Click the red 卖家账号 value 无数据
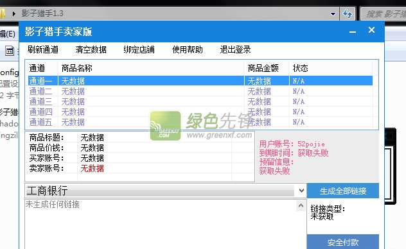The height and width of the screenshot is (249, 406). point(92,168)
